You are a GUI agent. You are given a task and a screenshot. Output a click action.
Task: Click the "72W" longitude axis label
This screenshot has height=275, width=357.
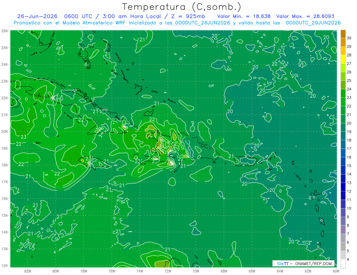pyautogui.click(x=168, y=271)
